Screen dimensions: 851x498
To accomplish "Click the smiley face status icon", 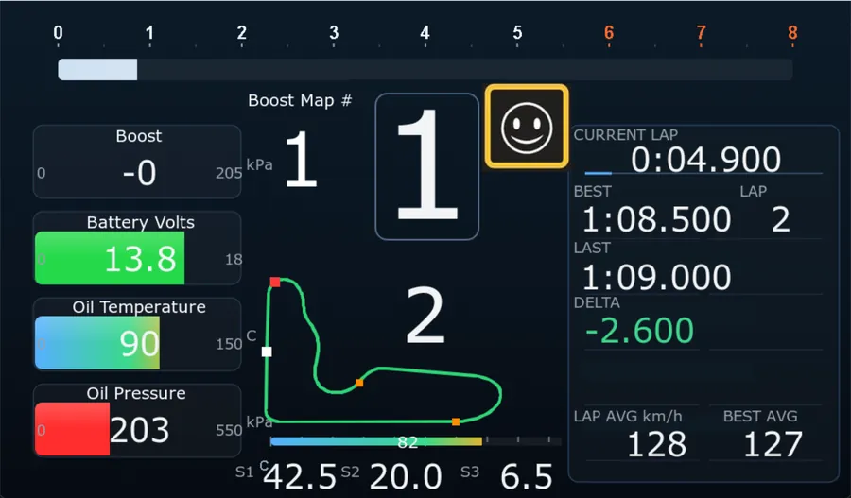I will (x=527, y=127).
